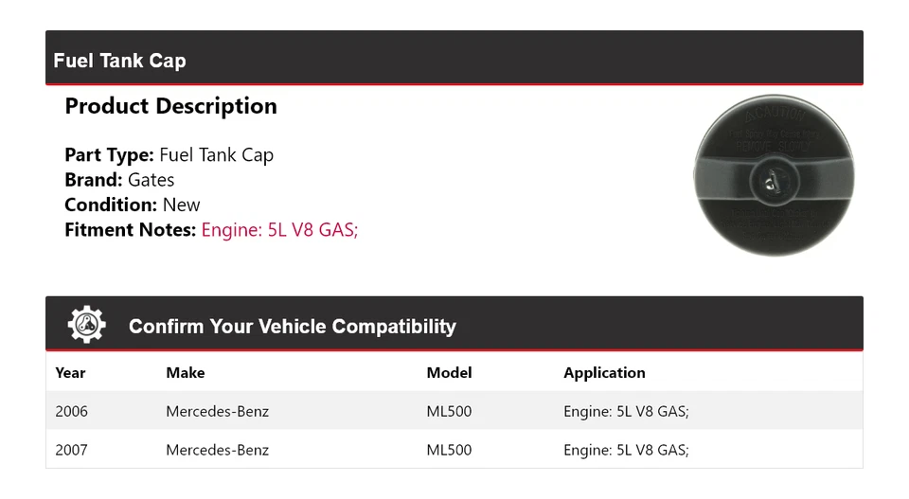
Task: Click the gear compatibility icon
Action: coord(87,325)
